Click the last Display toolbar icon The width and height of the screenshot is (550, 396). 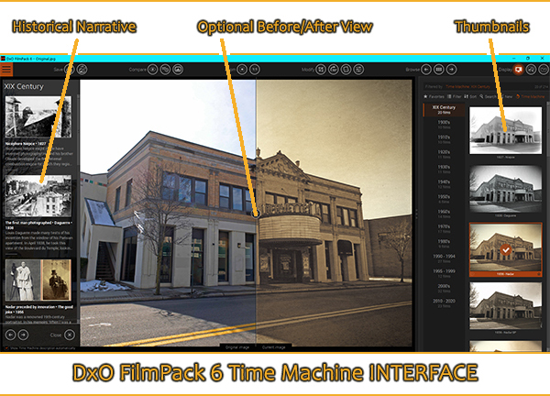[544, 70]
